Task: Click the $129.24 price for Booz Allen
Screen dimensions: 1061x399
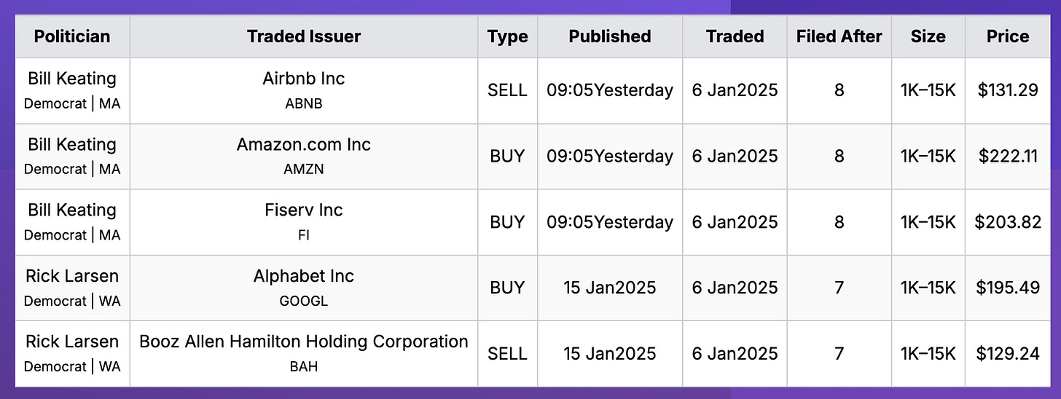Action: tap(1008, 353)
